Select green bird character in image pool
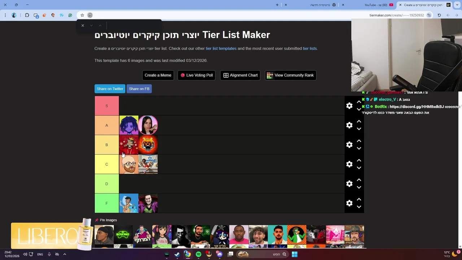The image size is (462, 260). tap(297, 235)
